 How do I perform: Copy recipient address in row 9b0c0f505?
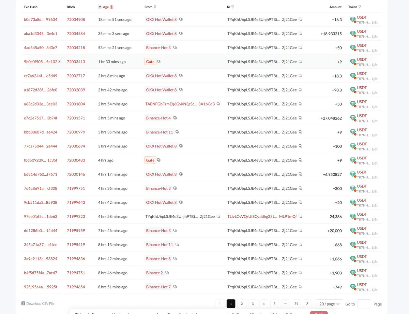[300, 62]
